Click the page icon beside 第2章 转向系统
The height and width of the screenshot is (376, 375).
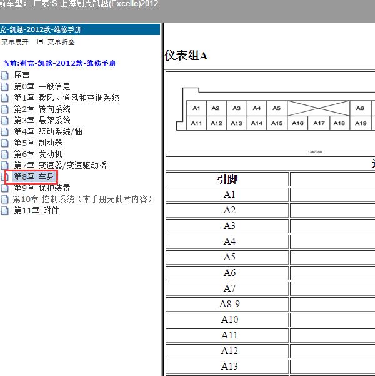[x=4, y=109]
